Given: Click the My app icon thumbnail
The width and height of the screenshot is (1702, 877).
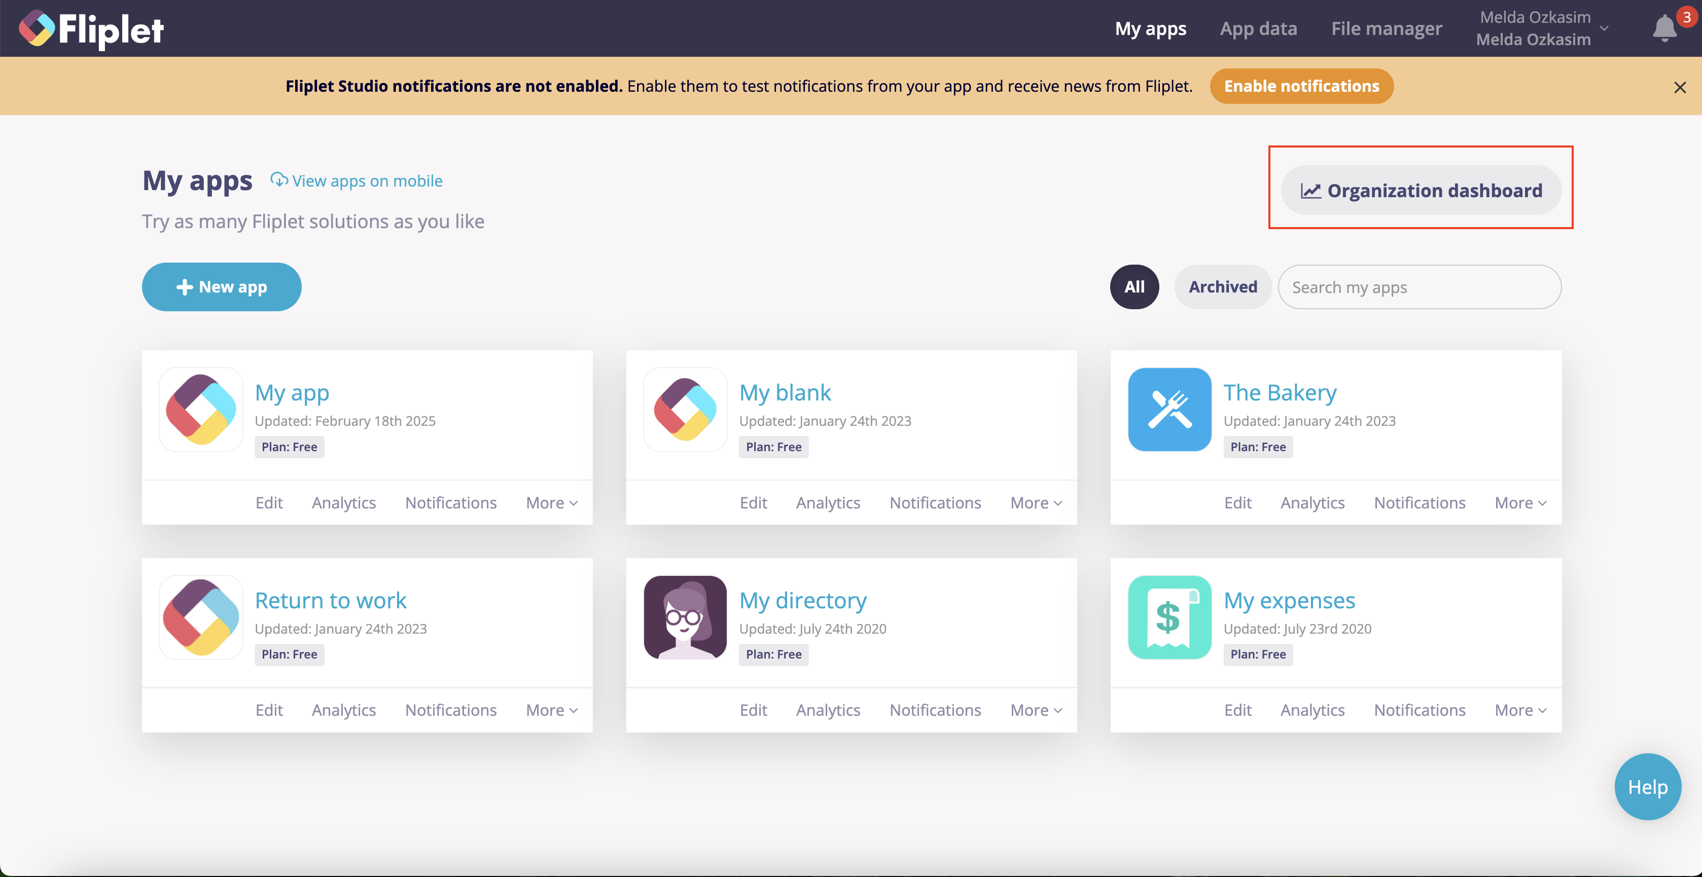Looking at the screenshot, I should 201,410.
